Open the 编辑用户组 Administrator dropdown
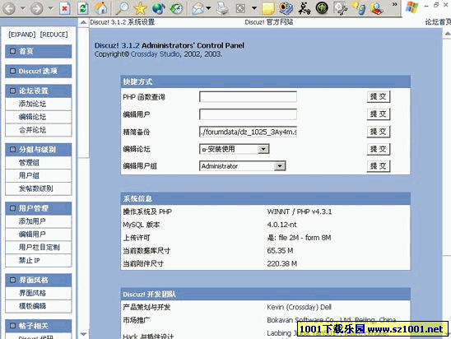 tap(242, 166)
